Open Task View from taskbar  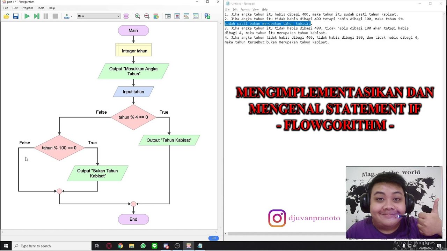[97, 246]
